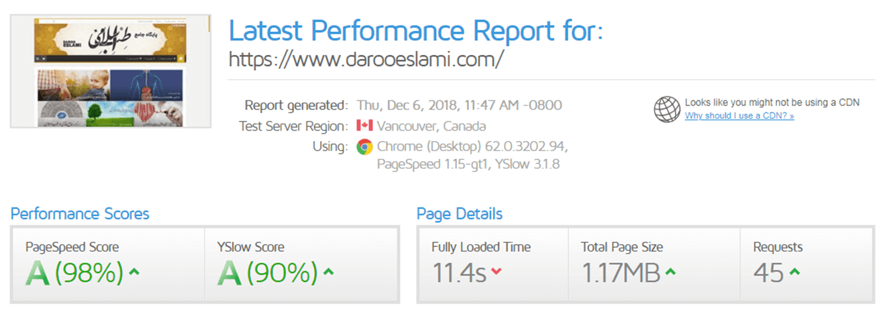This screenshot has width=889, height=318.
Task: Select the YSlow Score label
Action: pos(250,247)
